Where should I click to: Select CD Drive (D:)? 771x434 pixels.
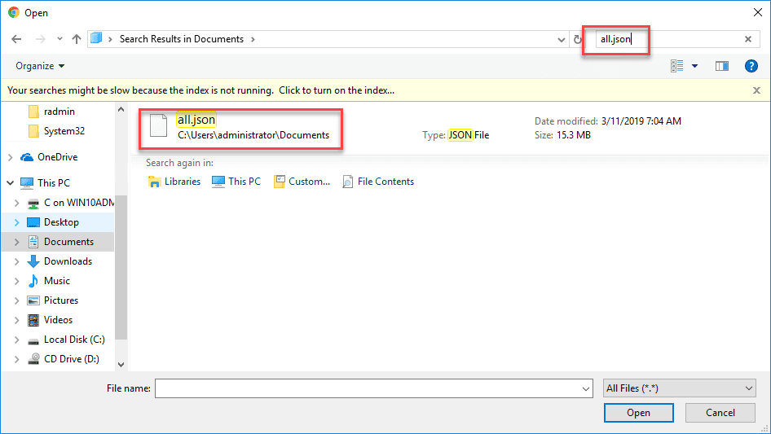point(63,359)
